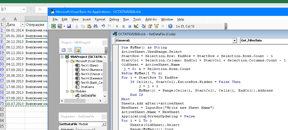Open the View menu

coord(75,19)
